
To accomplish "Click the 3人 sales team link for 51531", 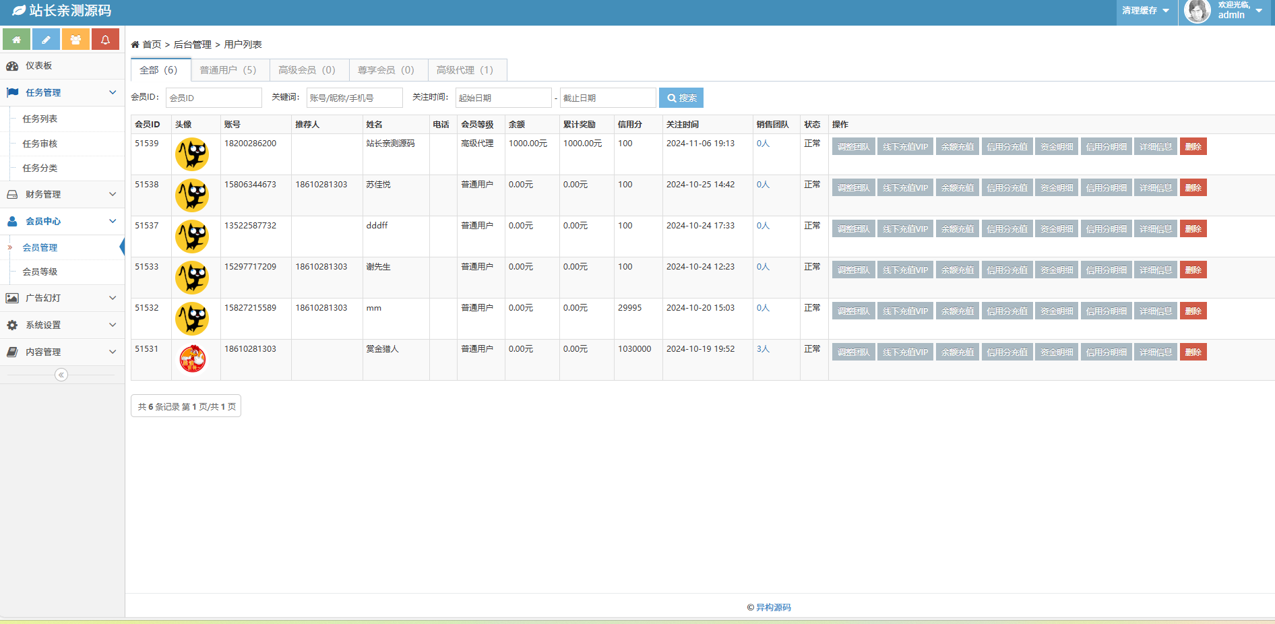I will coord(763,349).
